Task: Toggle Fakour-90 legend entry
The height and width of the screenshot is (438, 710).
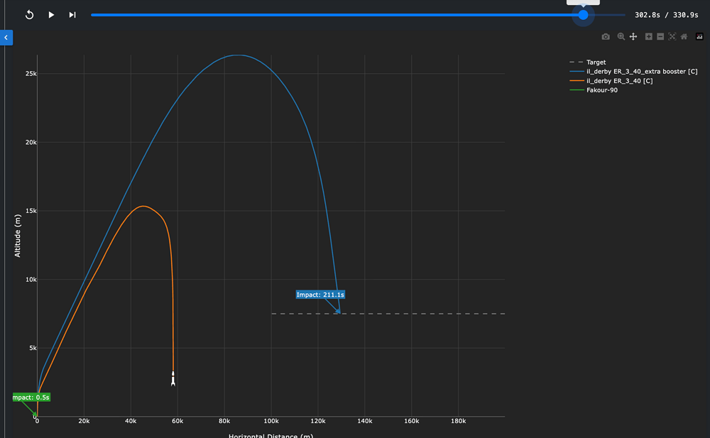Action: (x=601, y=90)
